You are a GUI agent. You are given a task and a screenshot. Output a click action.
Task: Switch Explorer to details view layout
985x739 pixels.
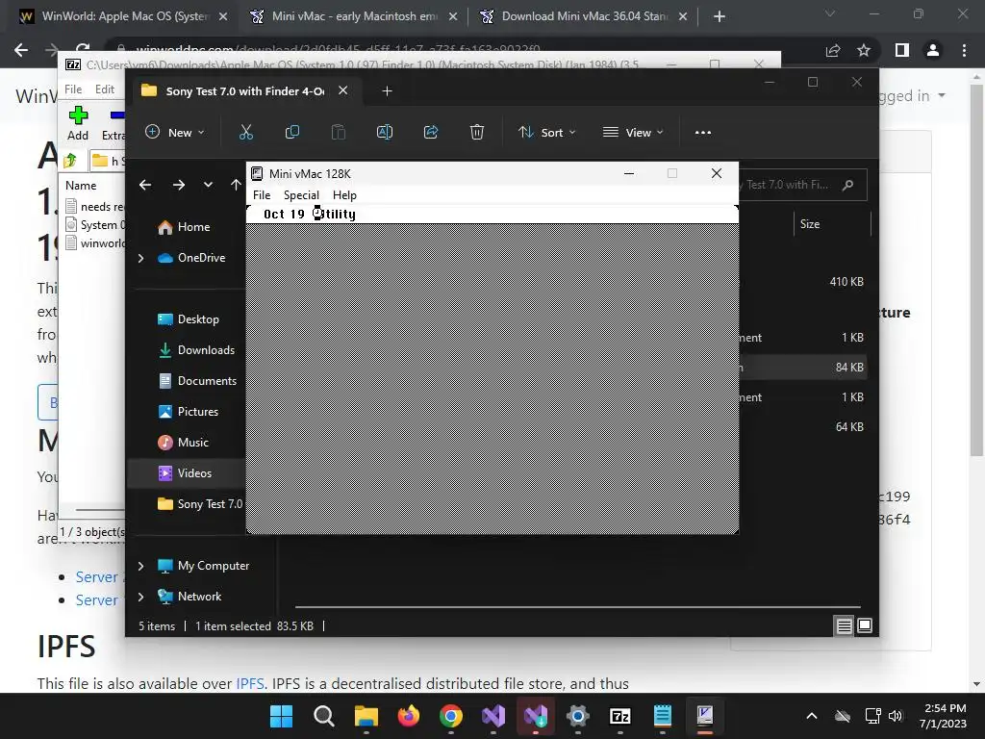pyautogui.click(x=844, y=625)
